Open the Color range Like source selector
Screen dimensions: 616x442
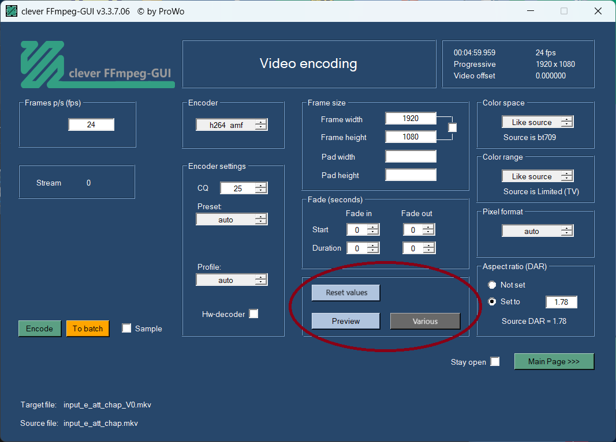pos(537,176)
